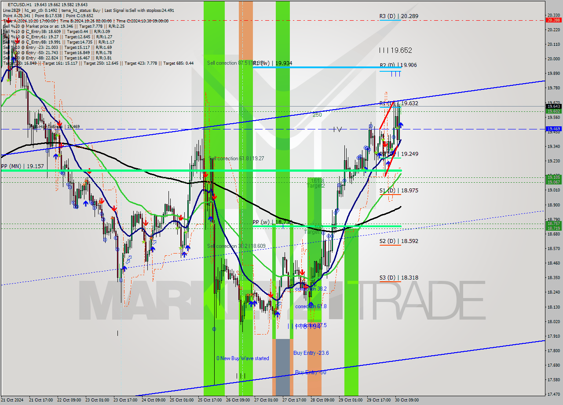Click the R1 (D) 19.632 pivot label

pos(398,103)
